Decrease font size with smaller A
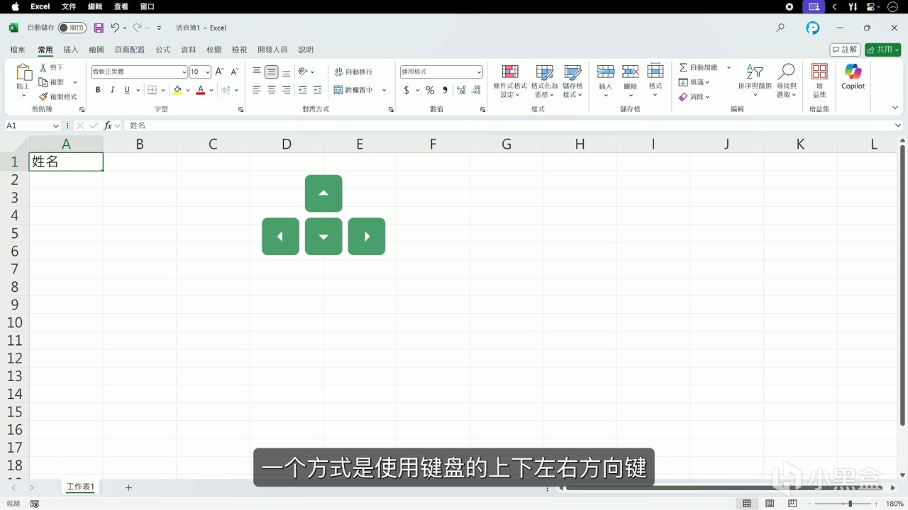This screenshot has height=510, width=908. [234, 72]
